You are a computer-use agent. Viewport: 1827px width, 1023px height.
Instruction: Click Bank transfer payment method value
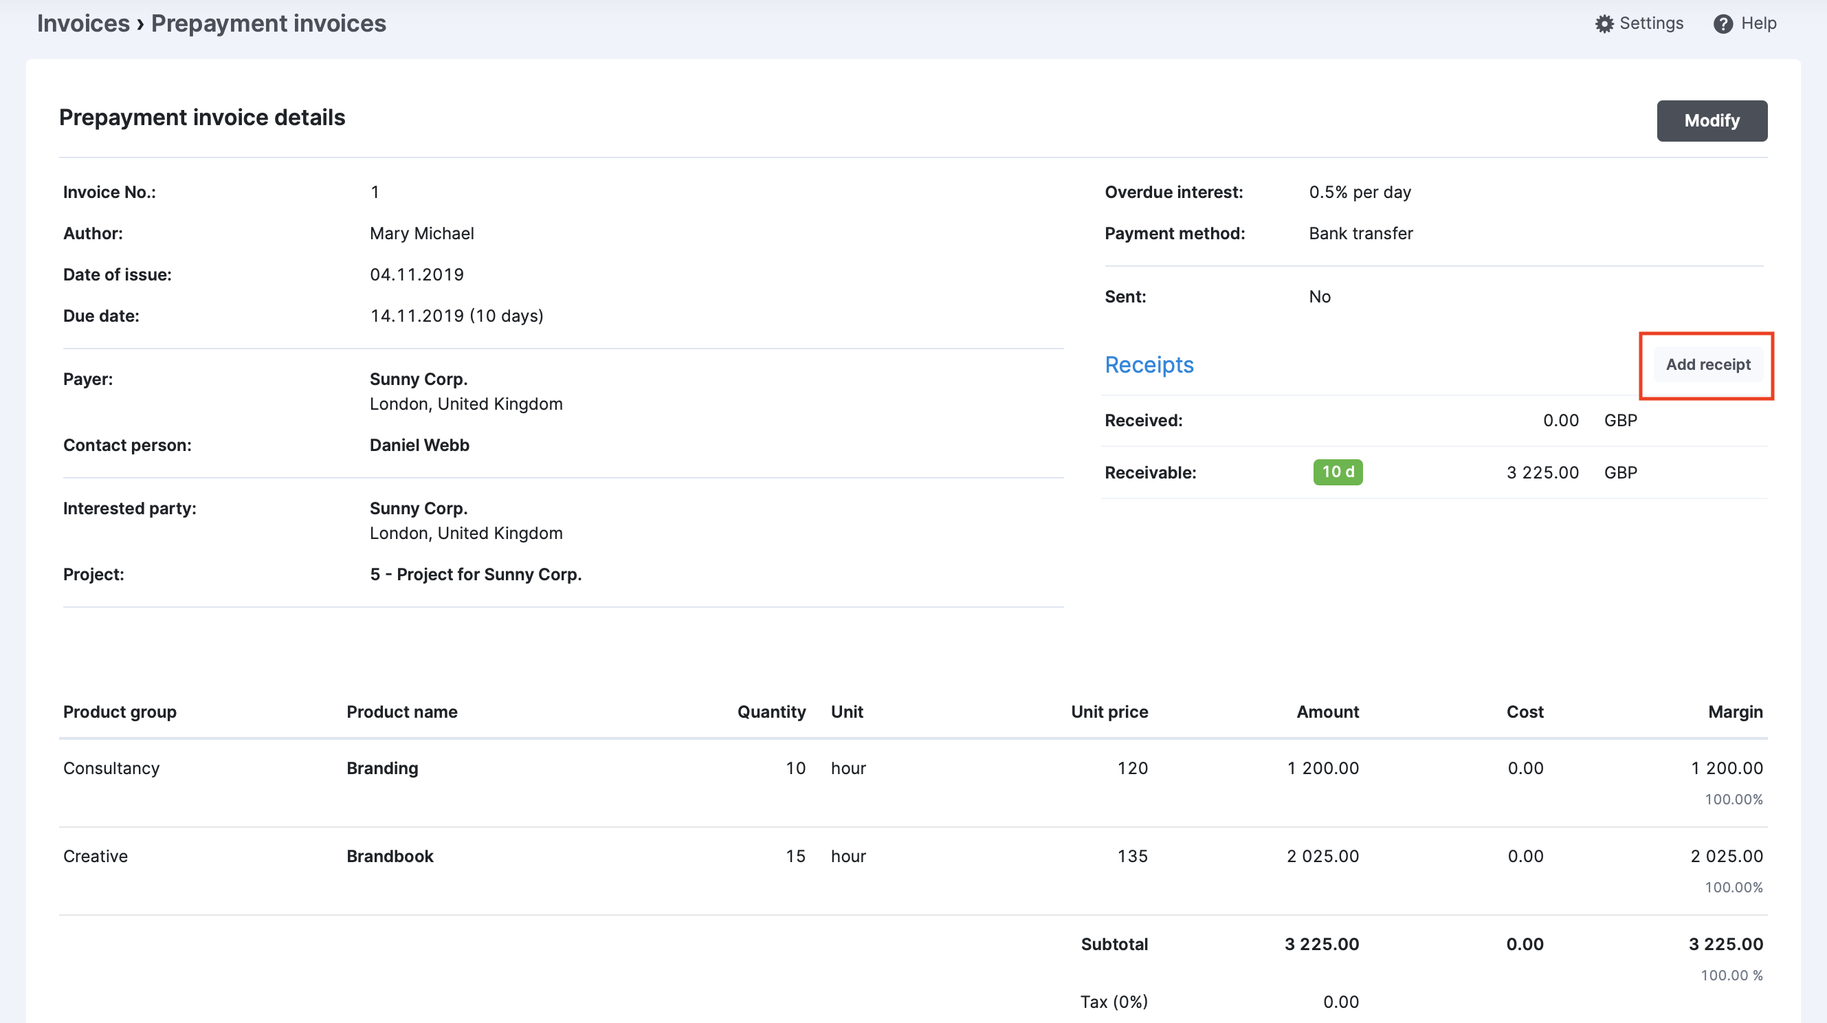(1361, 233)
